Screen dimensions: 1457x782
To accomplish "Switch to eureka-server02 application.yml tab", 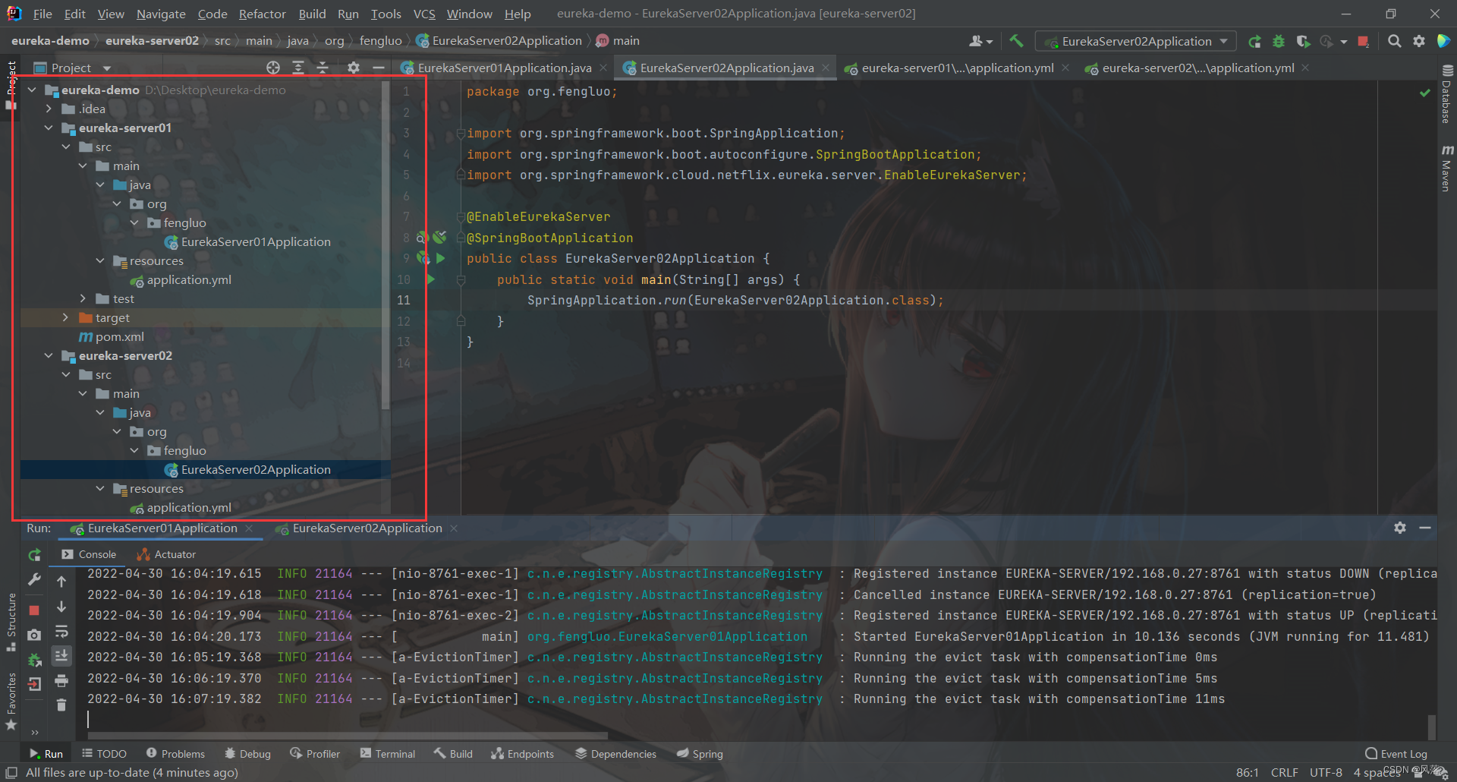I will tap(1197, 68).
